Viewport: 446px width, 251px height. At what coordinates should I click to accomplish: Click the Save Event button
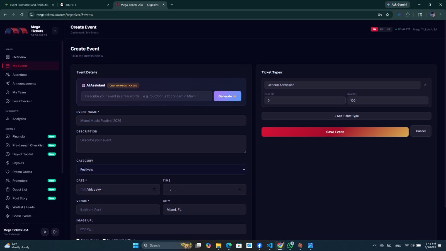pyautogui.click(x=335, y=132)
